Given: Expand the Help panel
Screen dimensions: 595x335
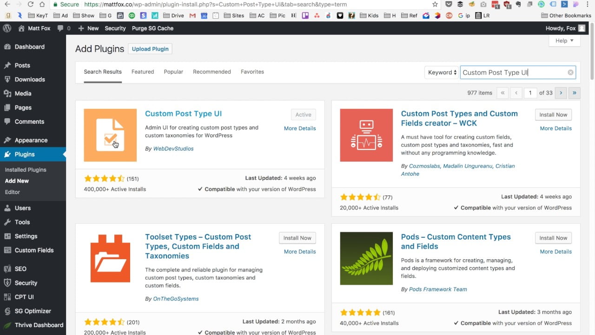Looking at the screenshot, I should [564, 41].
